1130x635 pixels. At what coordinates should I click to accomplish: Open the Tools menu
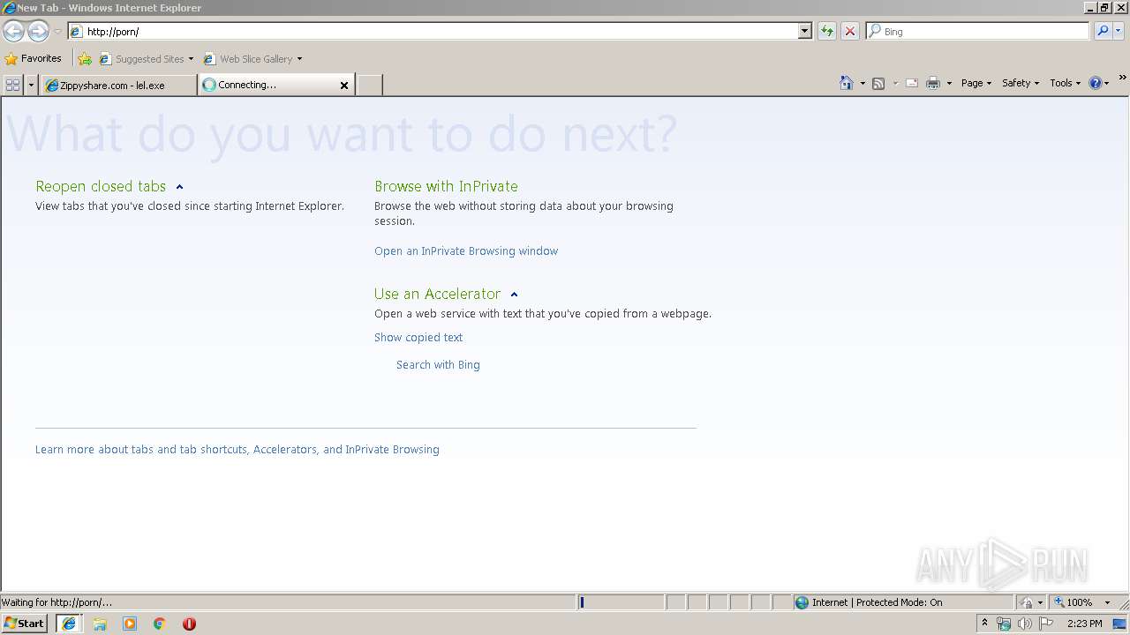[1065, 83]
